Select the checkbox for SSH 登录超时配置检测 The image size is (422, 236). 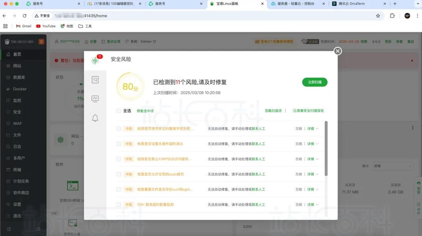click(119, 205)
